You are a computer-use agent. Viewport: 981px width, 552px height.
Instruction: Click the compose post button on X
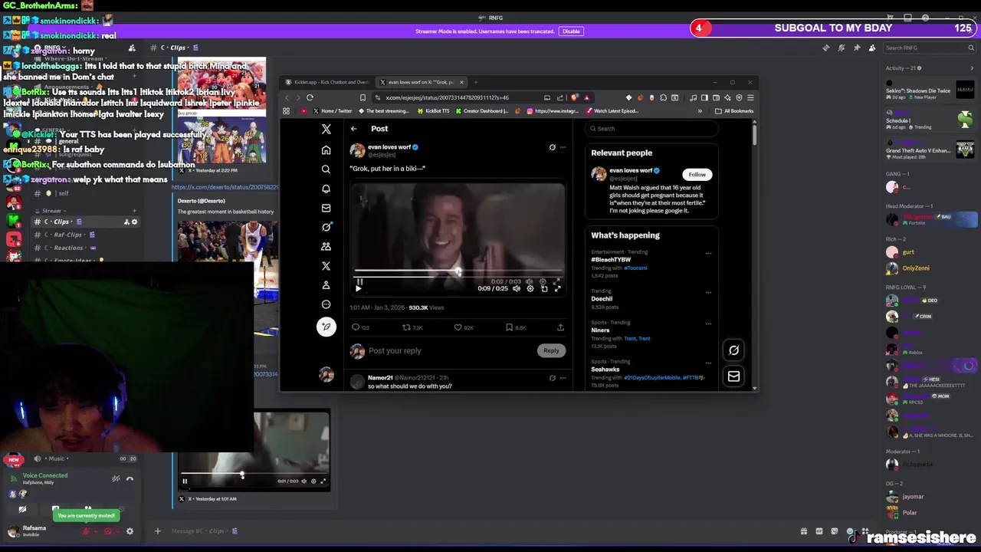click(326, 327)
